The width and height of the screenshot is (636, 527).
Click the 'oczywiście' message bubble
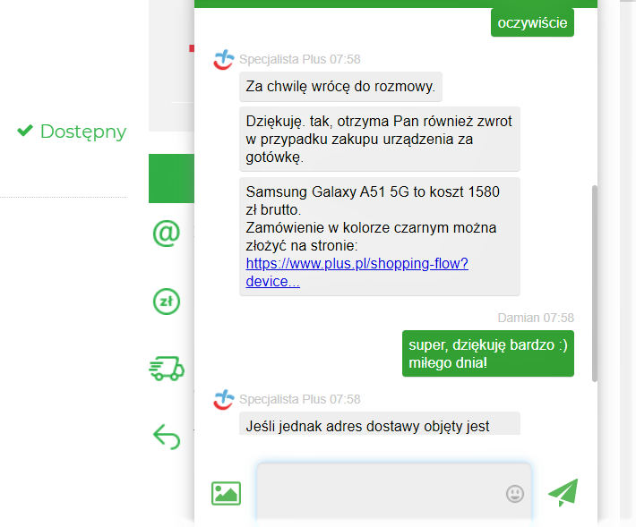tap(532, 22)
